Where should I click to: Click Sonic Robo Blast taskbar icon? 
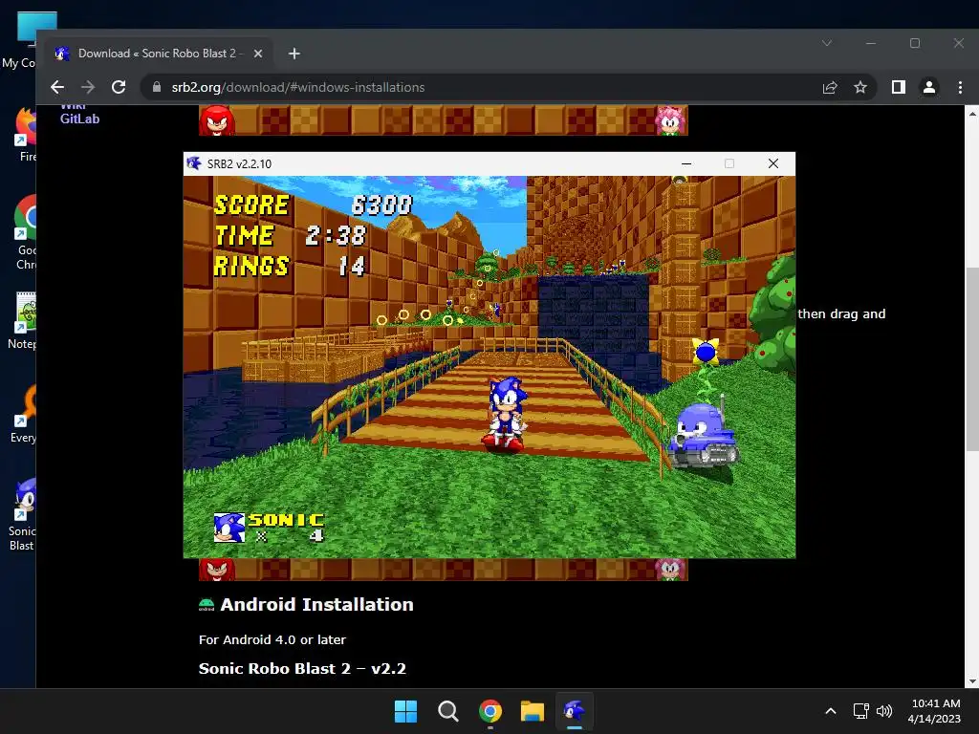pyautogui.click(x=575, y=711)
